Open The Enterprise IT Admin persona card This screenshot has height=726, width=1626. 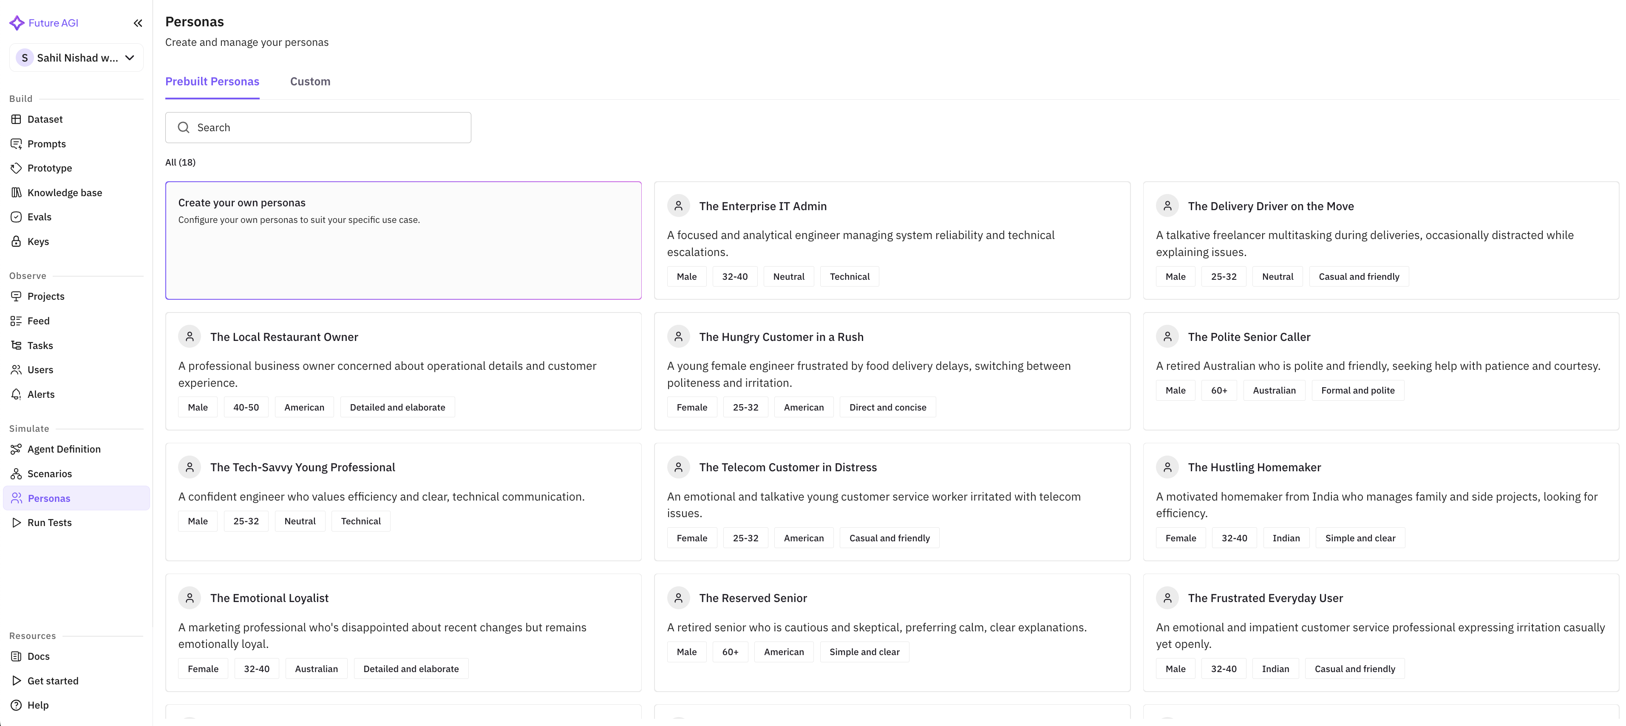[891, 240]
